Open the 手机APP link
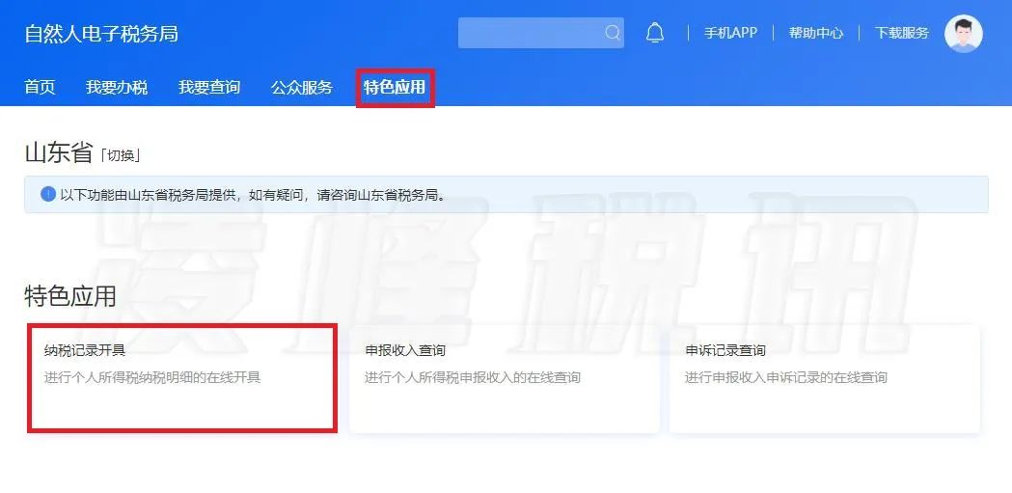This screenshot has height=493, width=1012. 730,33
